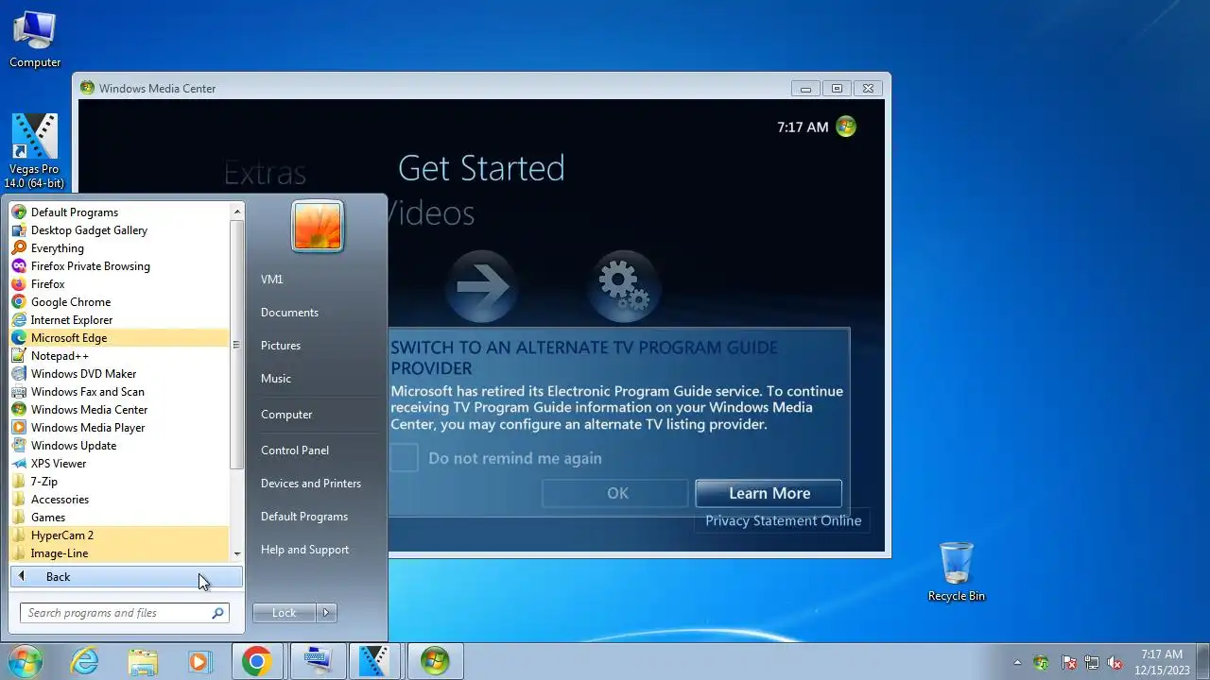
Task: Click the Lock button
Action: [x=285, y=613]
